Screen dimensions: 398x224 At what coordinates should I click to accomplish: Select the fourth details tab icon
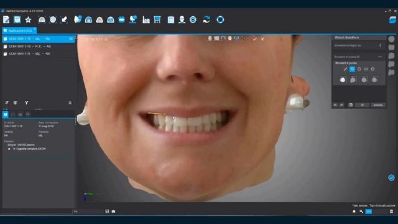27,114
